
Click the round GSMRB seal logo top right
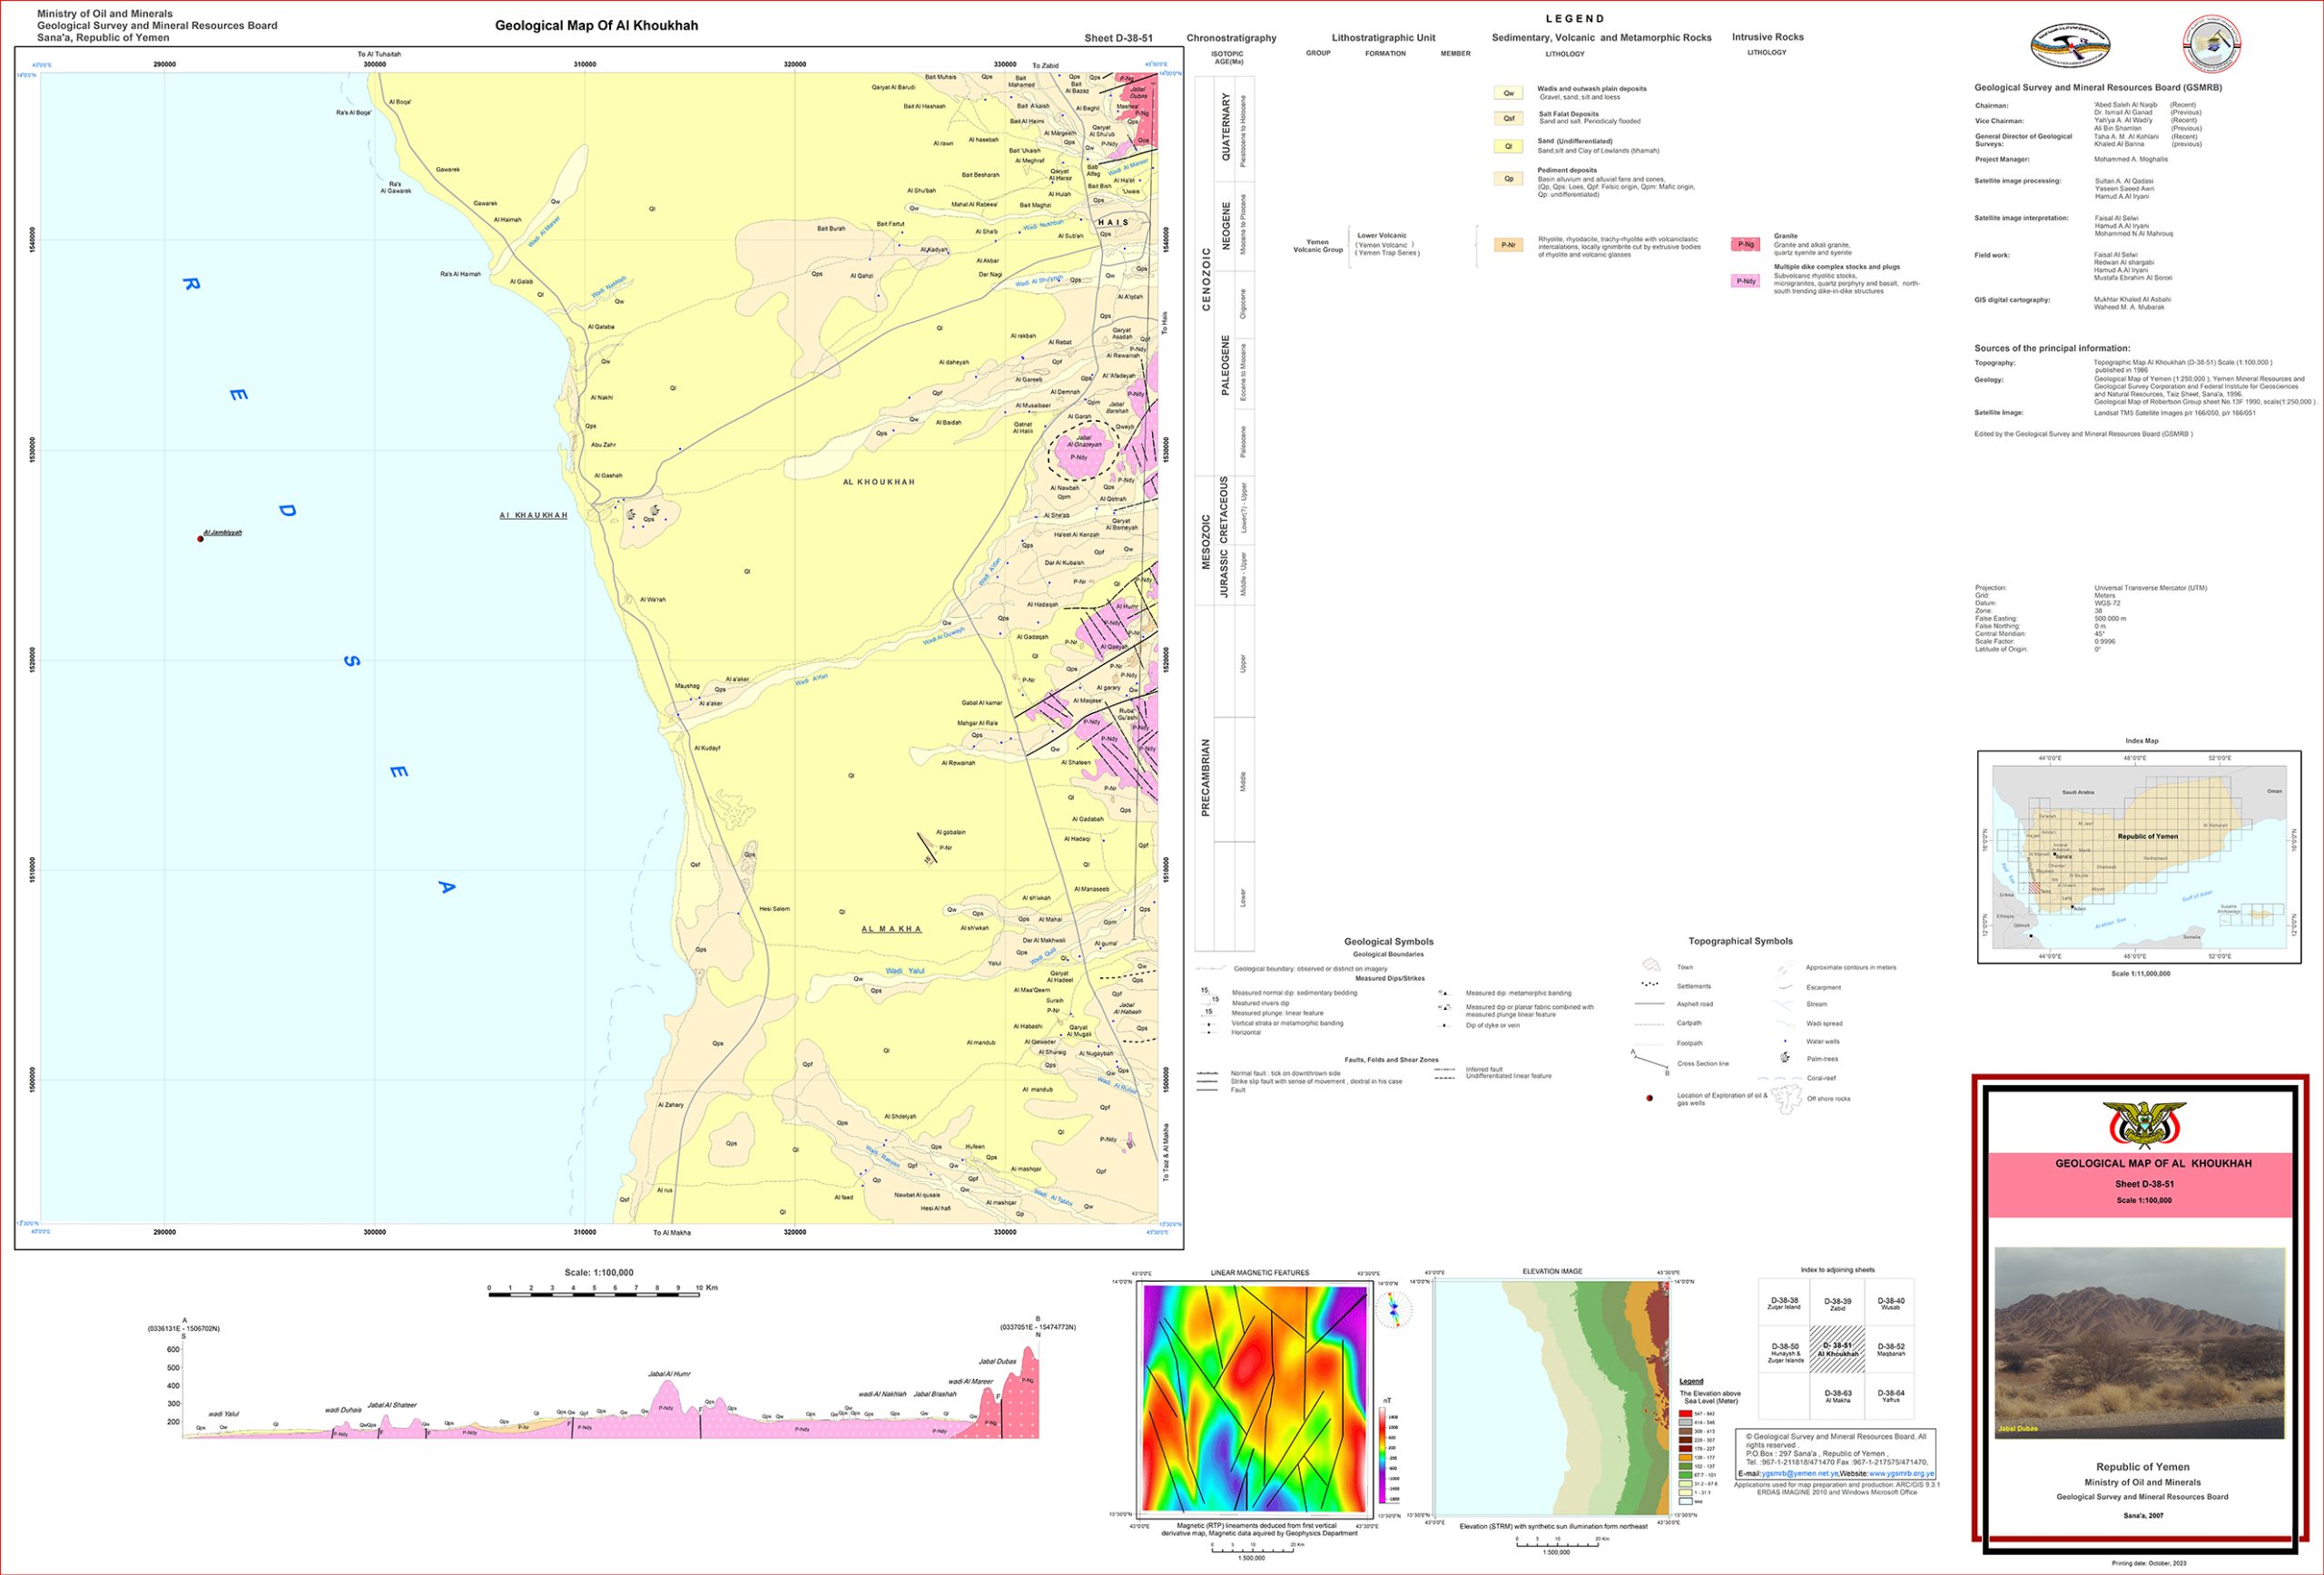2211,44
